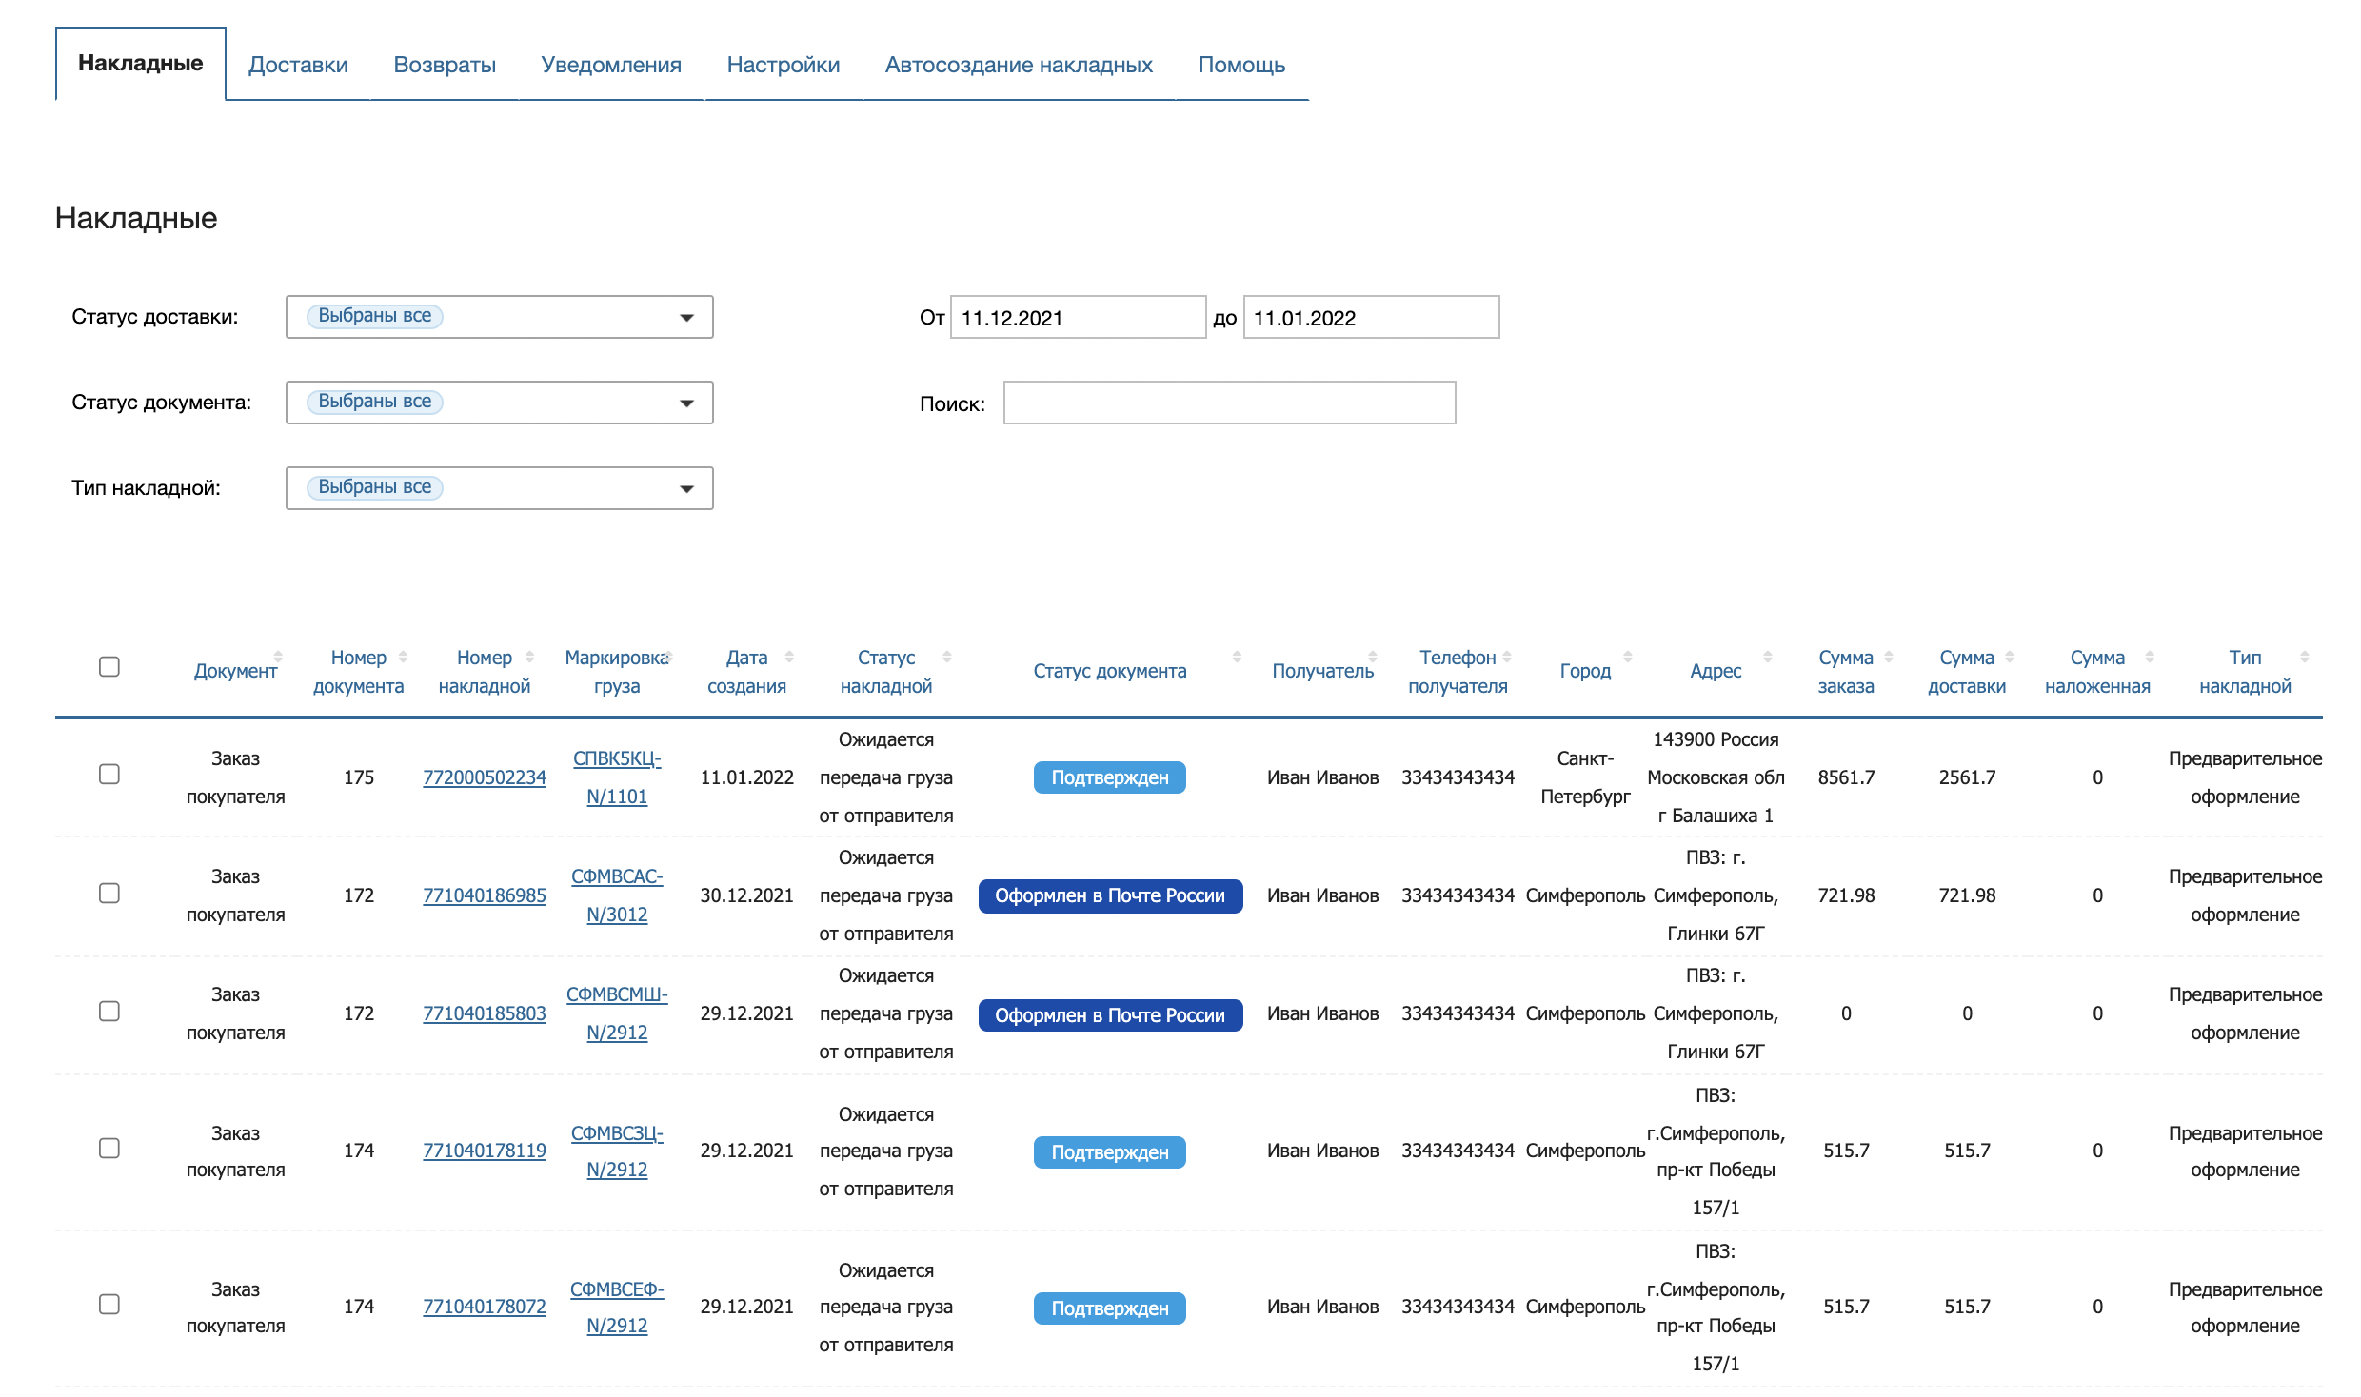Sort by Тип накладной arrows icon
Screen dimensions: 2361x1397
(2305, 657)
